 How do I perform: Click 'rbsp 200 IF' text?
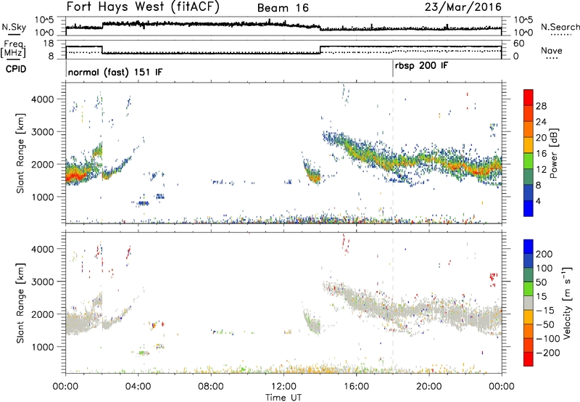tap(422, 66)
